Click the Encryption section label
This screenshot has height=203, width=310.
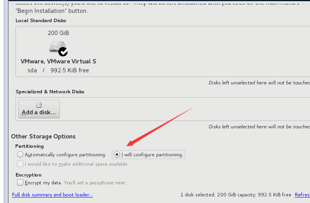[x=28, y=175]
